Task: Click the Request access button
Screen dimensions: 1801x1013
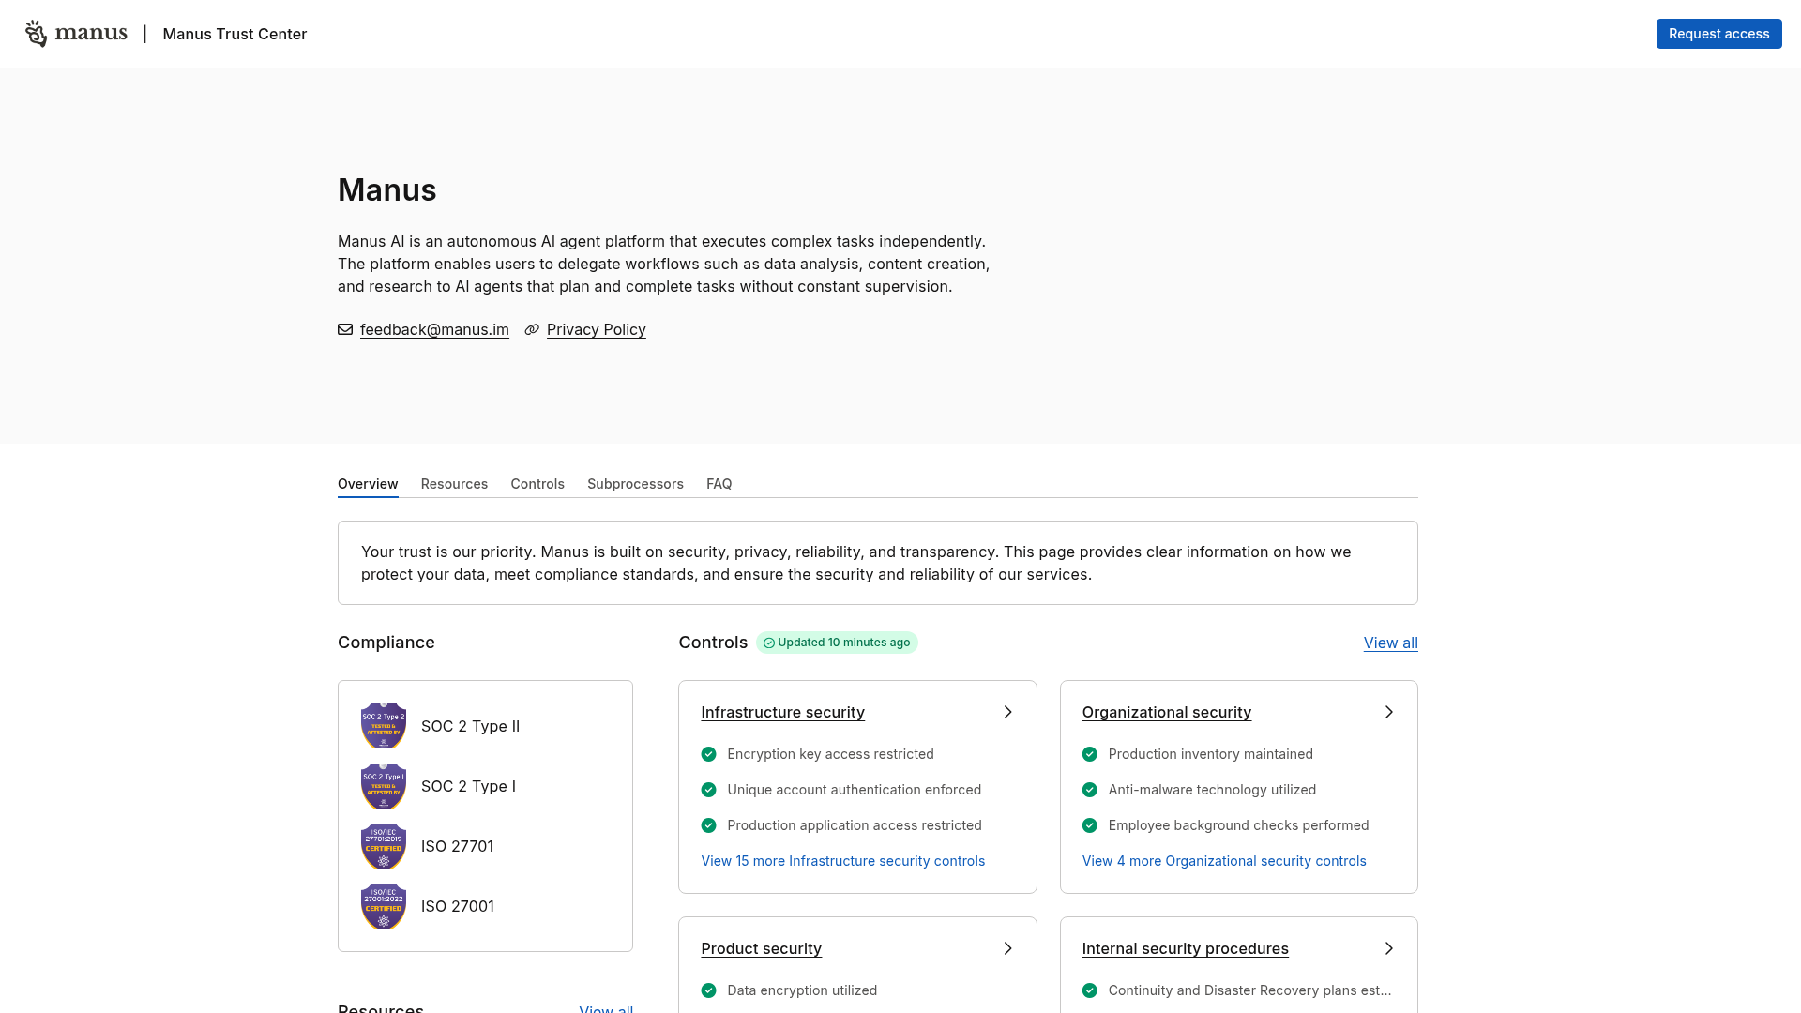Action: (1718, 34)
